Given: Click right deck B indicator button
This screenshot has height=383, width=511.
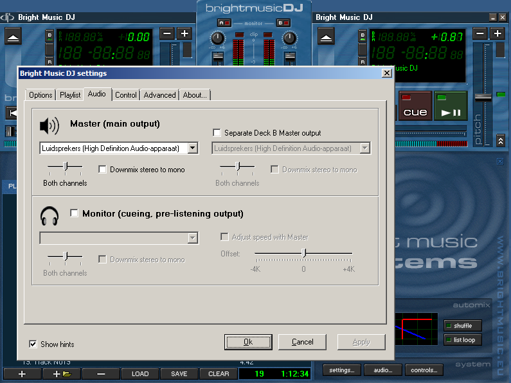Looking at the screenshot, I should 363,35.
